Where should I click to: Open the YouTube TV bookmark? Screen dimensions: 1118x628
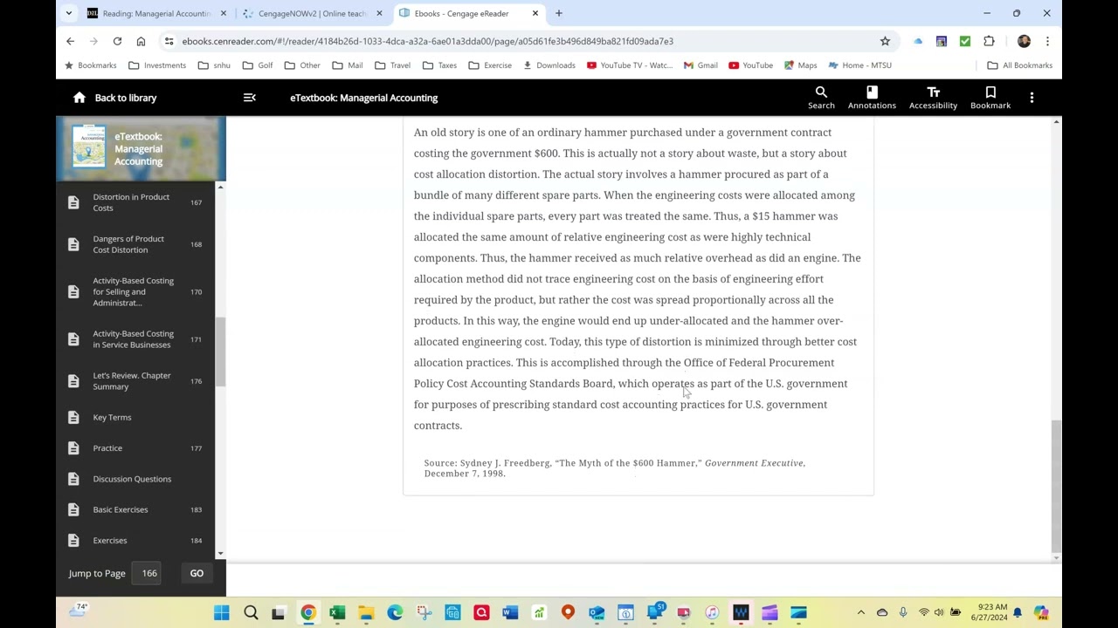[x=630, y=65]
